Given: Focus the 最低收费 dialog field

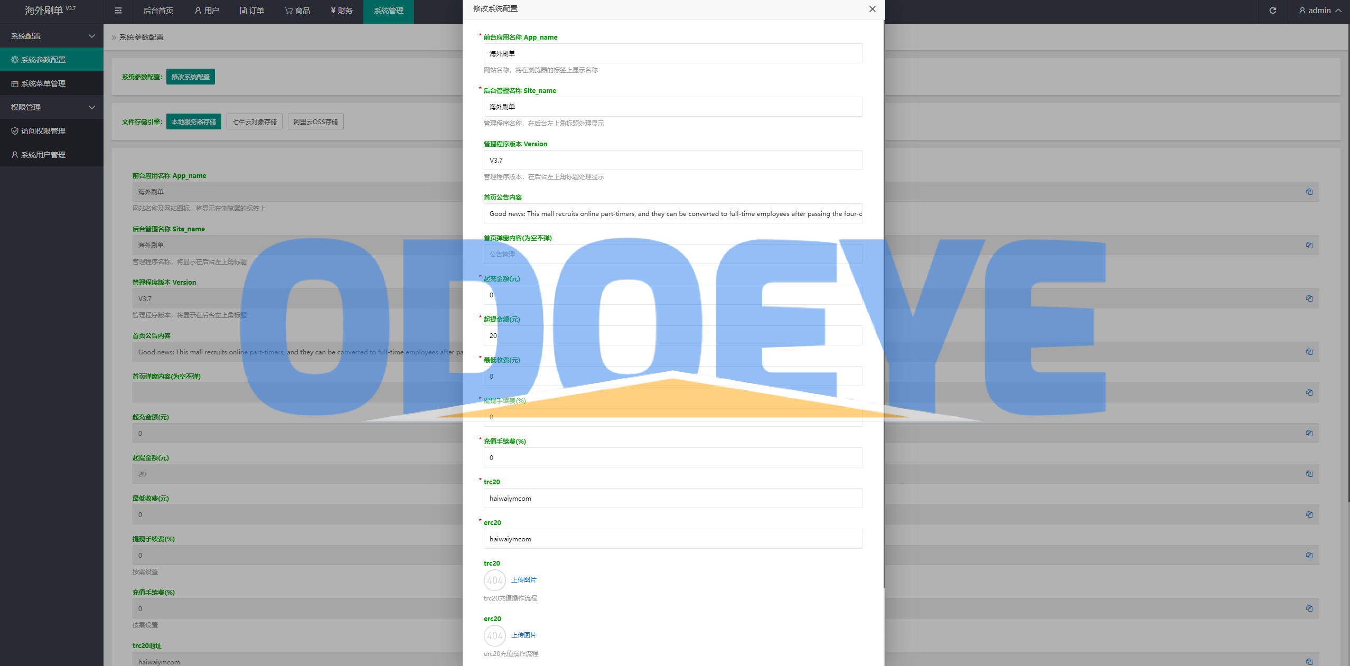Looking at the screenshot, I should (x=673, y=376).
